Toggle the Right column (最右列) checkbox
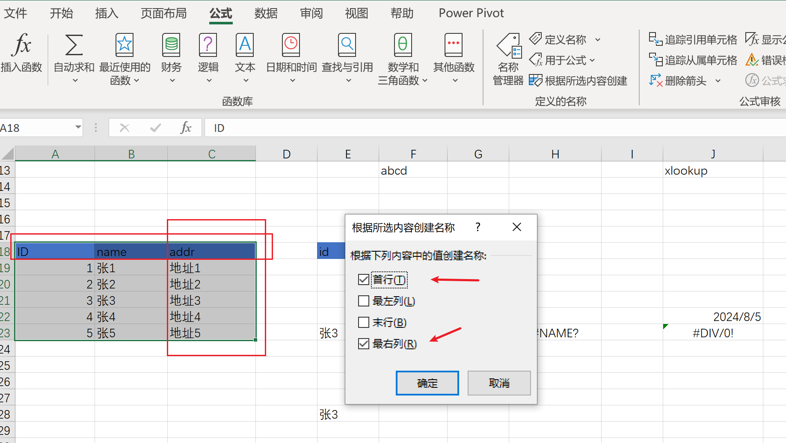 363,344
